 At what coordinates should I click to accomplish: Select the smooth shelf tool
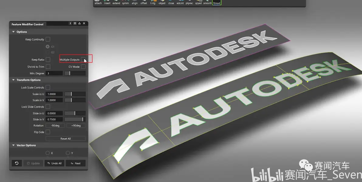pos(207,2)
